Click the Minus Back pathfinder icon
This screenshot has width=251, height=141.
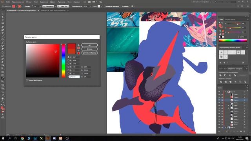[245, 82]
